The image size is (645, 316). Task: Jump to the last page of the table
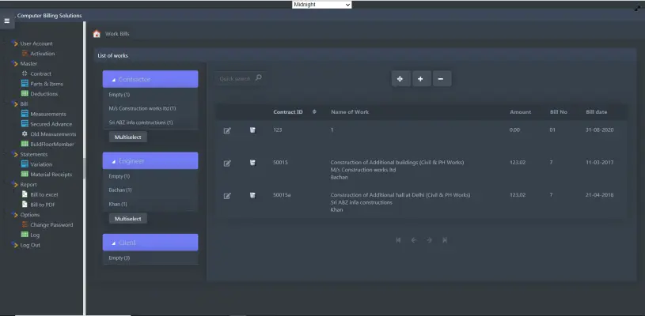click(446, 240)
